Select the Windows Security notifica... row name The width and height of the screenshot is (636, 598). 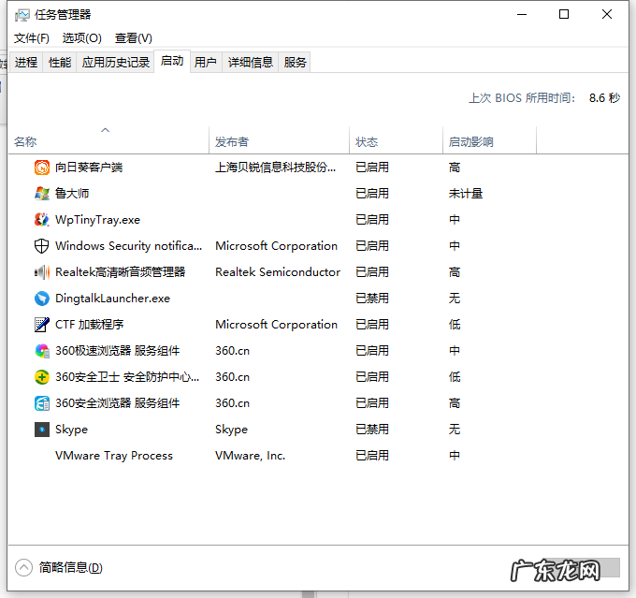(128, 245)
